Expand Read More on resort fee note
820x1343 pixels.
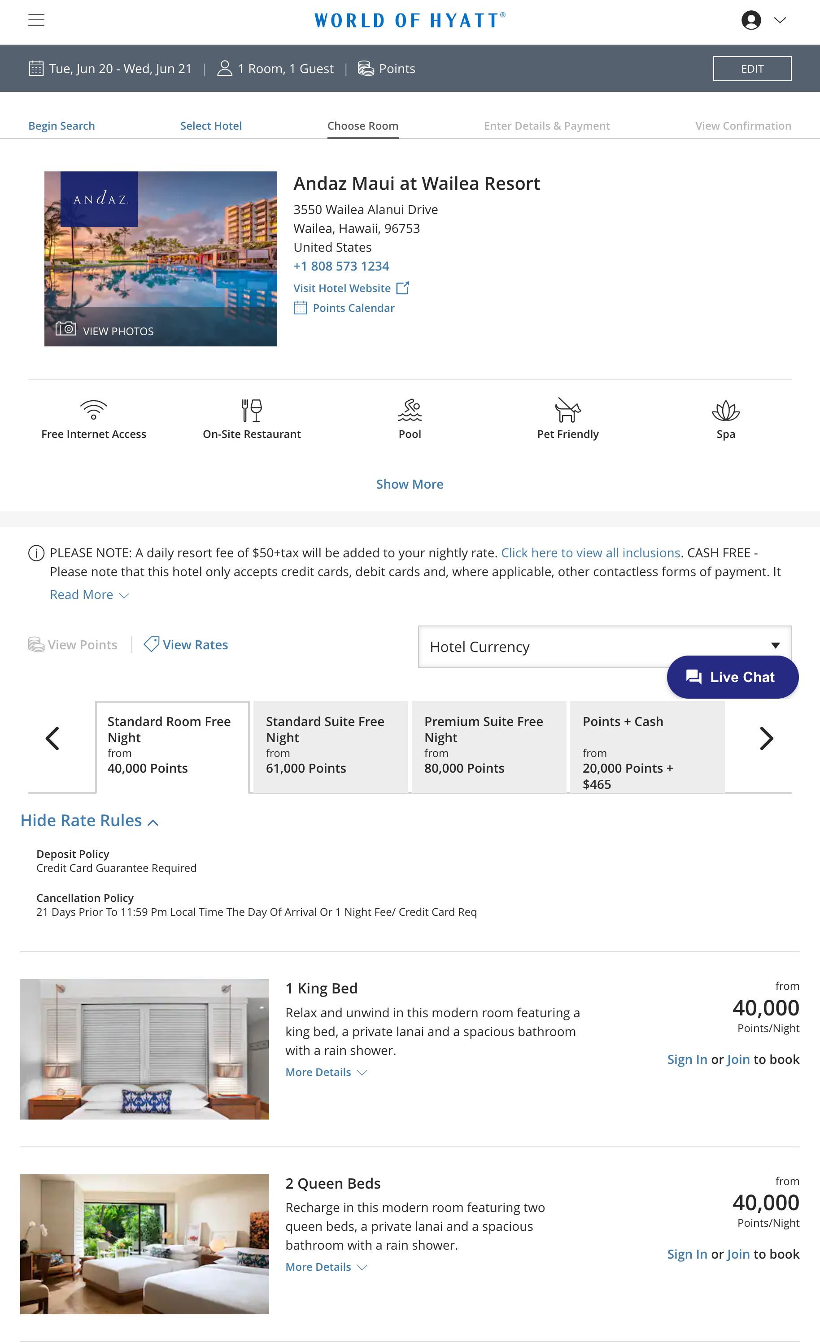click(x=89, y=595)
